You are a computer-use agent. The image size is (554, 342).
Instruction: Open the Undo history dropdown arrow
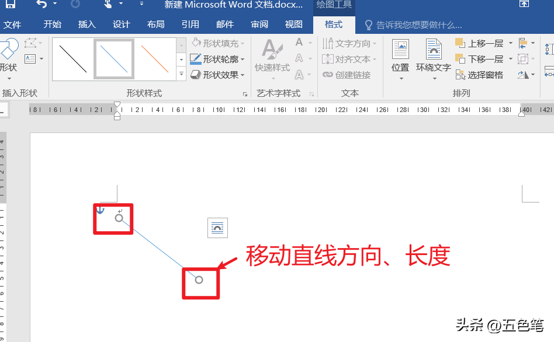tap(55, 4)
